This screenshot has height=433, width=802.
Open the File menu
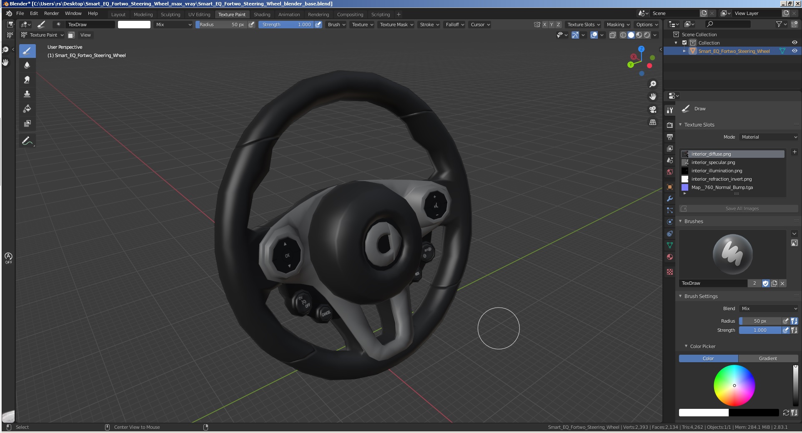pos(20,13)
